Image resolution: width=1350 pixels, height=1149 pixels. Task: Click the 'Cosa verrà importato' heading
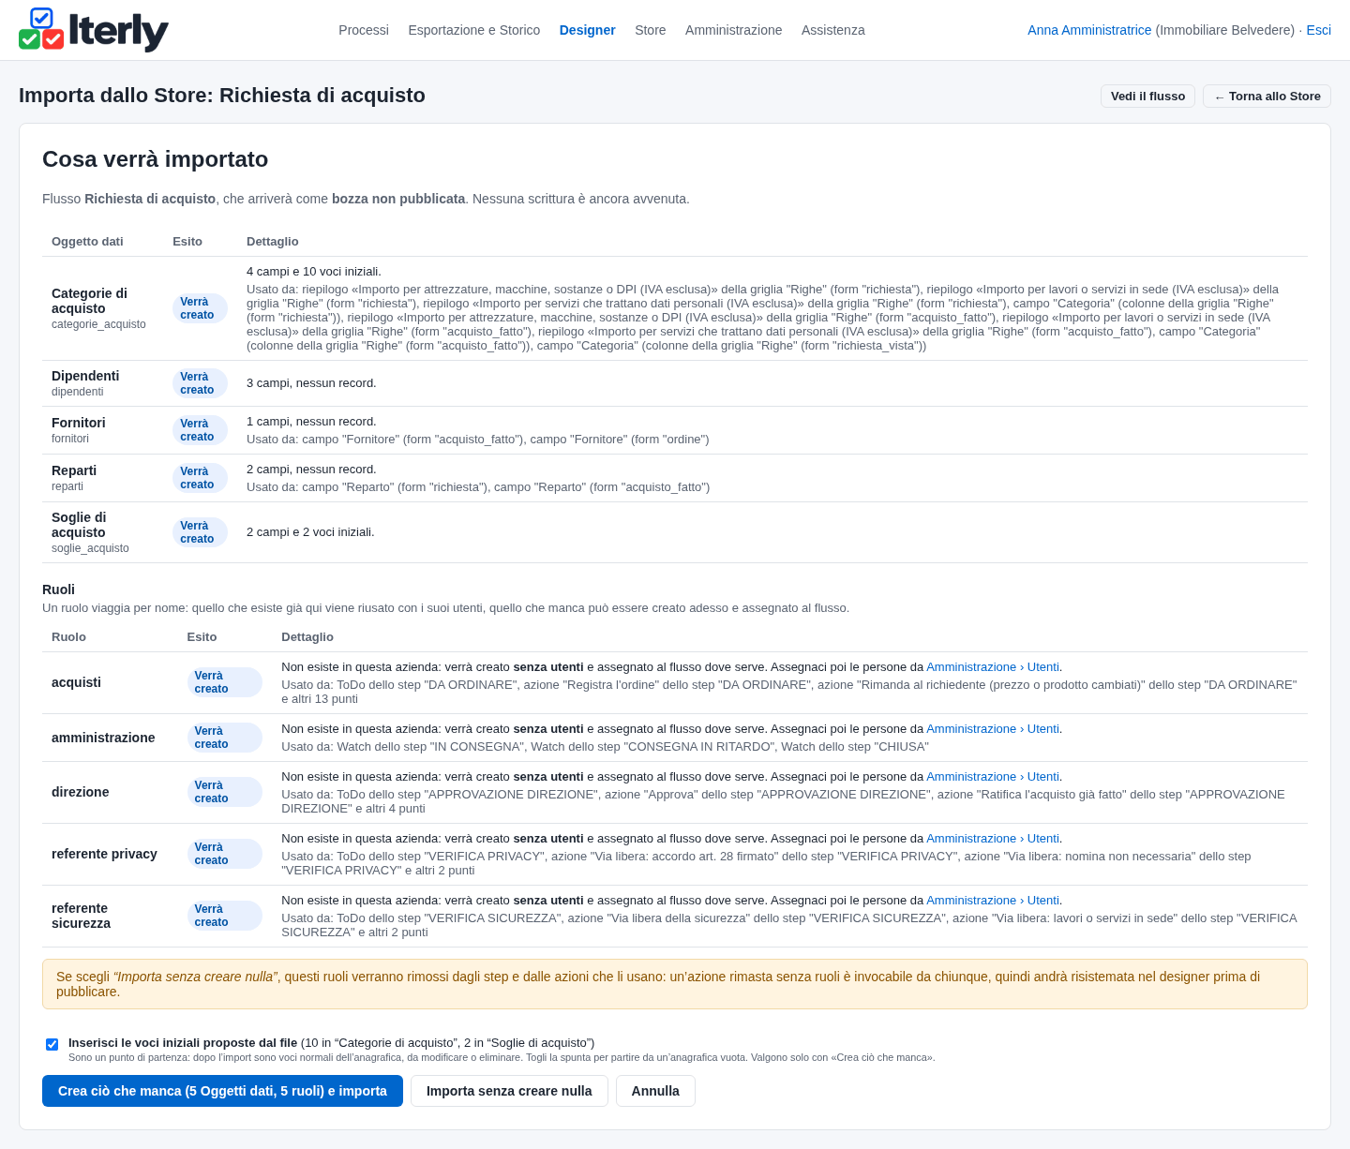point(156,159)
